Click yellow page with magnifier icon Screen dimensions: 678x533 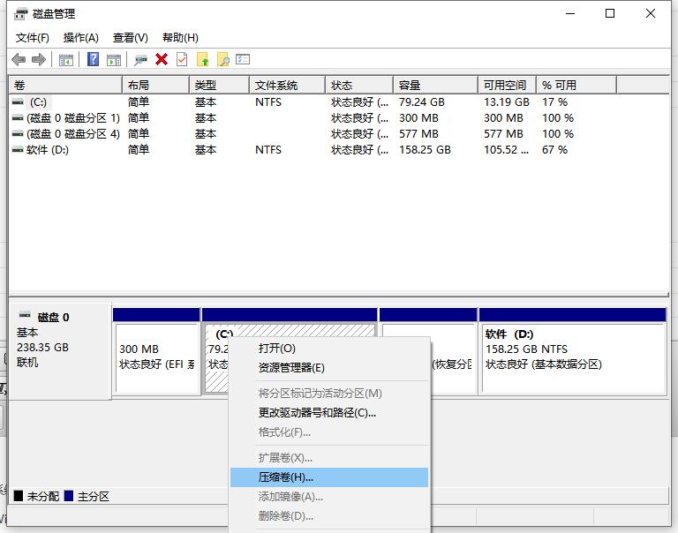tap(223, 59)
